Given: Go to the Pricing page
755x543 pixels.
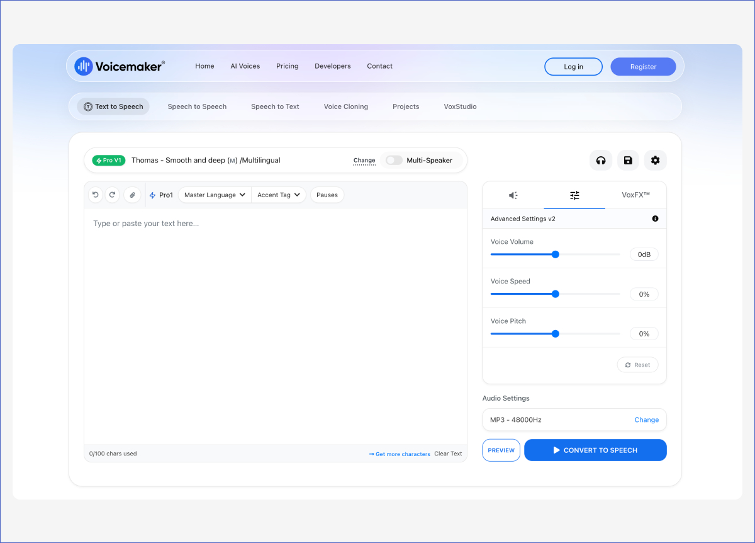Looking at the screenshot, I should [288, 66].
